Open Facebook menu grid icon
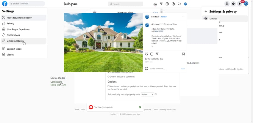 click(227, 4)
